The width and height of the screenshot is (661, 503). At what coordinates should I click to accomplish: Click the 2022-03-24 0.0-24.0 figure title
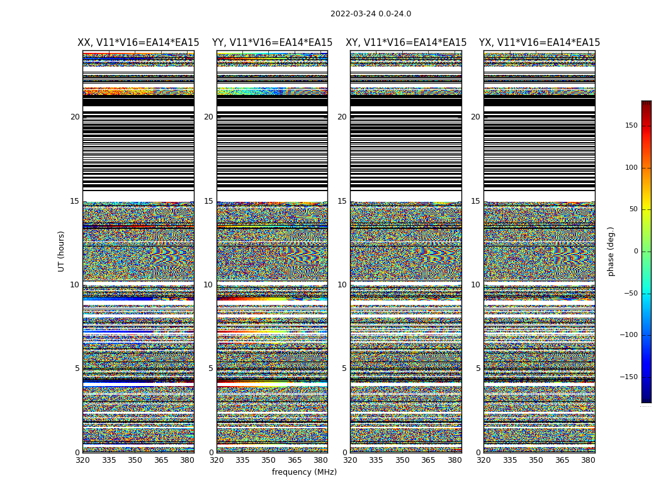coord(371,13)
